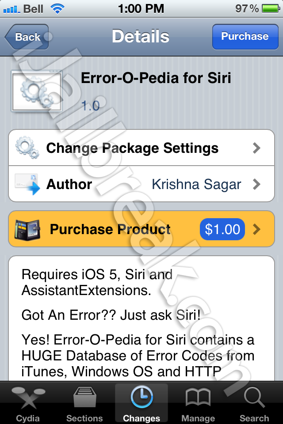
Task: Tap the mail icon beside Author
Action: click(x=27, y=184)
